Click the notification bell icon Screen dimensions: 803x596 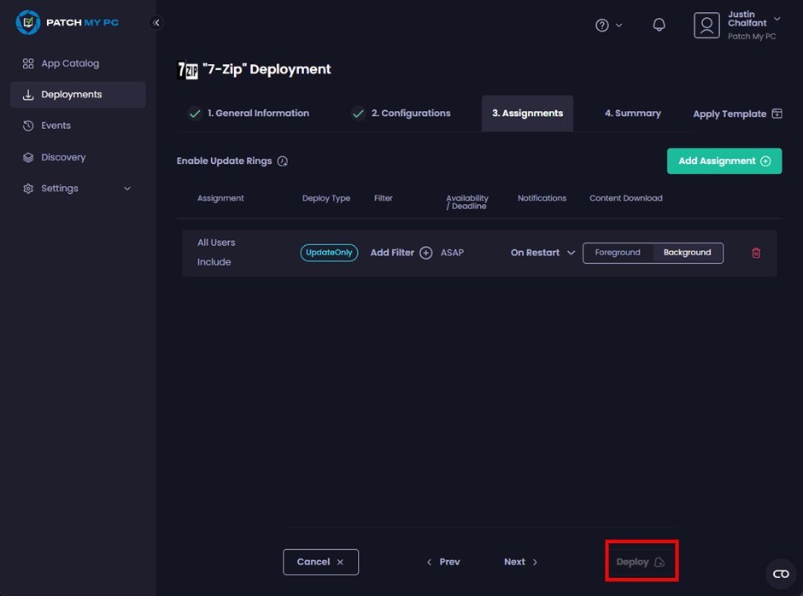pyautogui.click(x=659, y=25)
